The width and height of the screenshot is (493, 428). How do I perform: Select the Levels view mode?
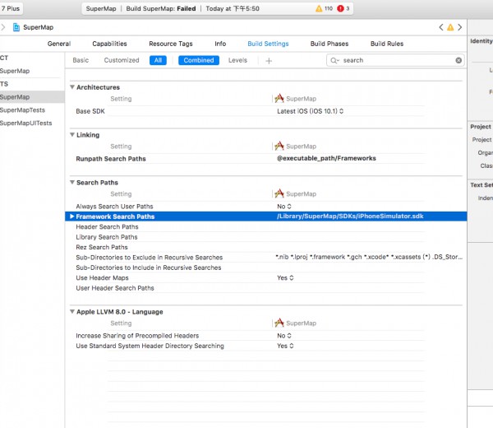[237, 60]
